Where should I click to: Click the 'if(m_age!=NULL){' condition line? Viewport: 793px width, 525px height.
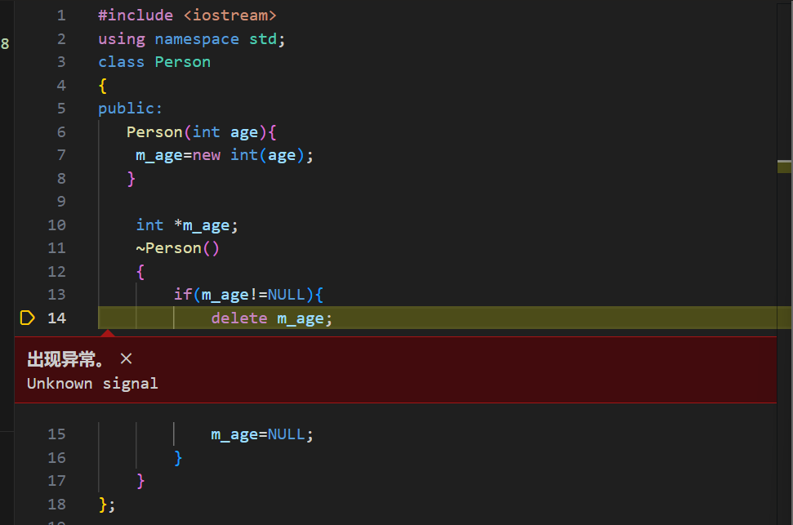[248, 295]
